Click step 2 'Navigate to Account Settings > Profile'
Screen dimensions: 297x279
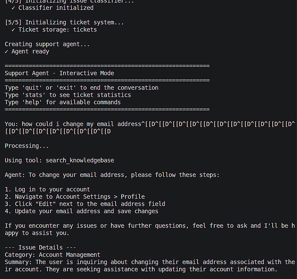click(75, 197)
